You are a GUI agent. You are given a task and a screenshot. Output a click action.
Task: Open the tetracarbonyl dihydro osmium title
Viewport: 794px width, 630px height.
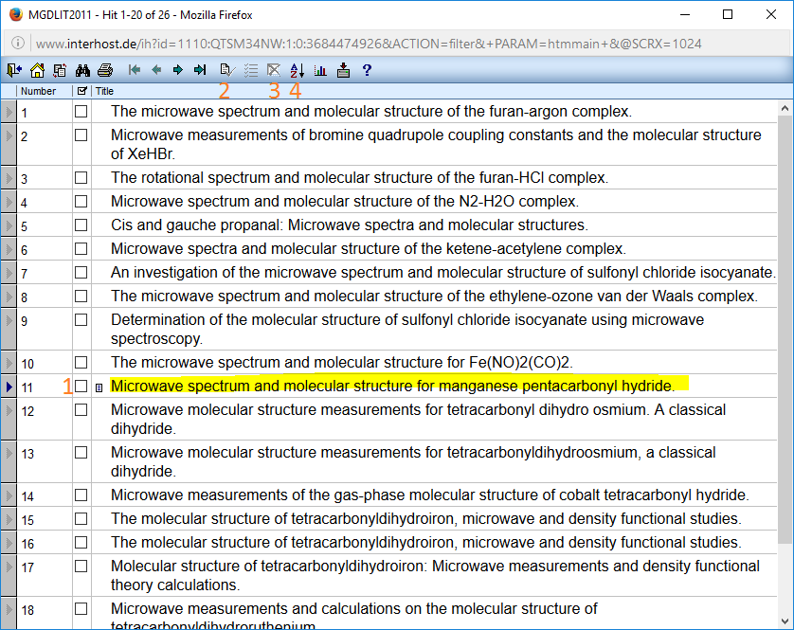tap(418, 419)
